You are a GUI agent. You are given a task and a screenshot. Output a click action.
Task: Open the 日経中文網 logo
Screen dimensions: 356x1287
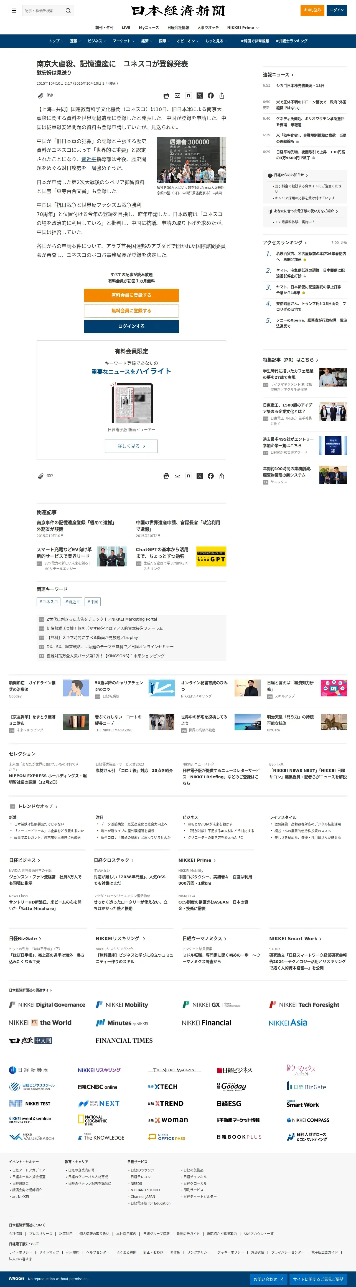coord(30,1040)
